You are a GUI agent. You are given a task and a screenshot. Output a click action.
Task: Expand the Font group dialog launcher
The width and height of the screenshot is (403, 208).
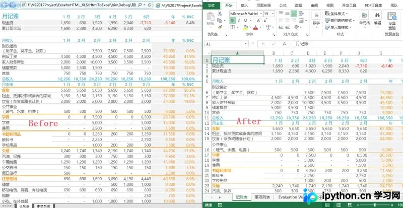pyautogui.click(x=274, y=34)
